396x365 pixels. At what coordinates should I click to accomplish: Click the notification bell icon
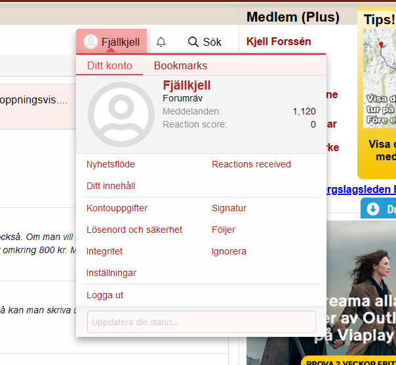pyautogui.click(x=161, y=42)
